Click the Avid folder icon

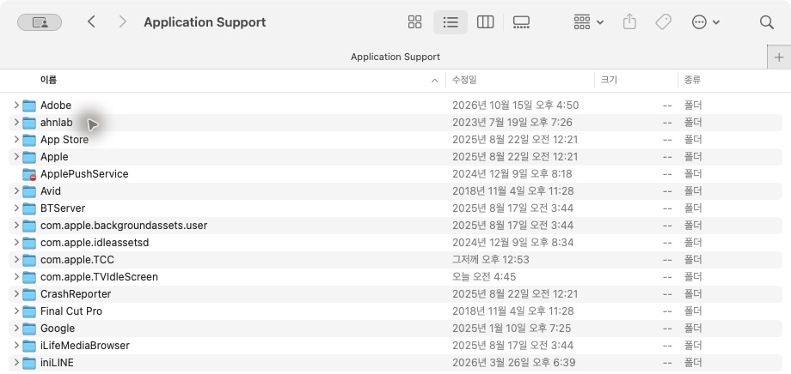tap(29, 191)
